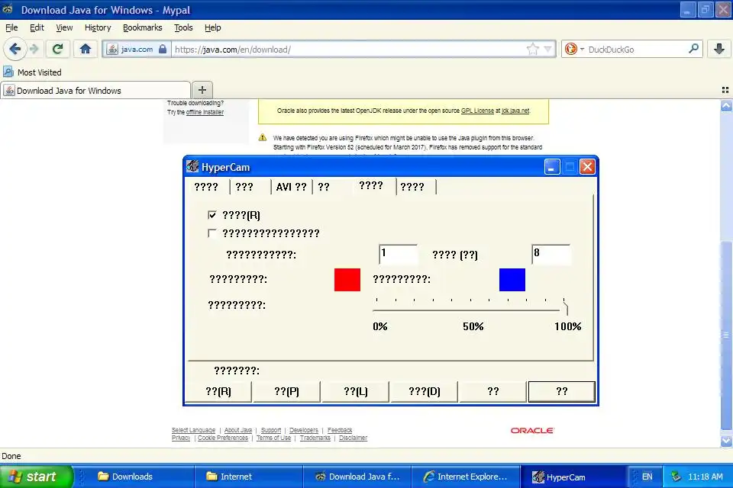
Task: Enable the unchecked HyperCam checkbox
Action: 212,233
